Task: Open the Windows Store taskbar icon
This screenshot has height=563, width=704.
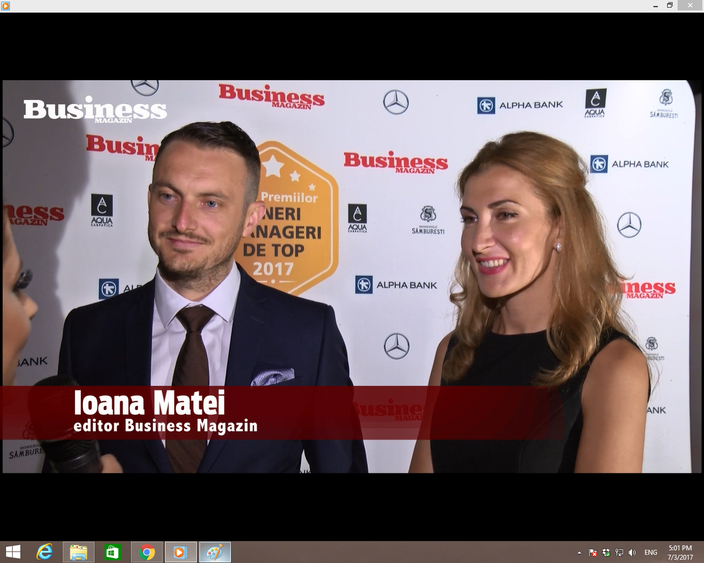Action: [113, 552]
